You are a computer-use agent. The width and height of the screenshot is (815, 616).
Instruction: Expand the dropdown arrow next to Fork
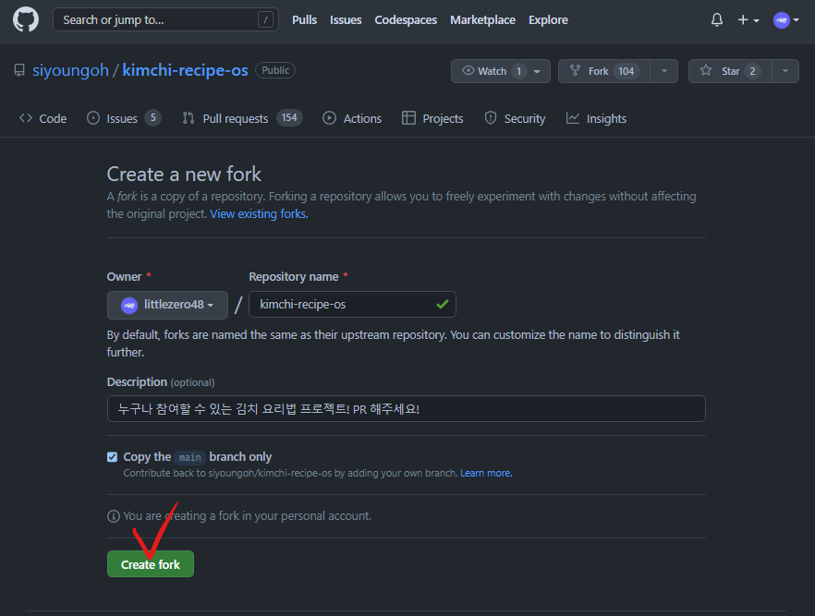pyautogui.click(x=663, y=71)
